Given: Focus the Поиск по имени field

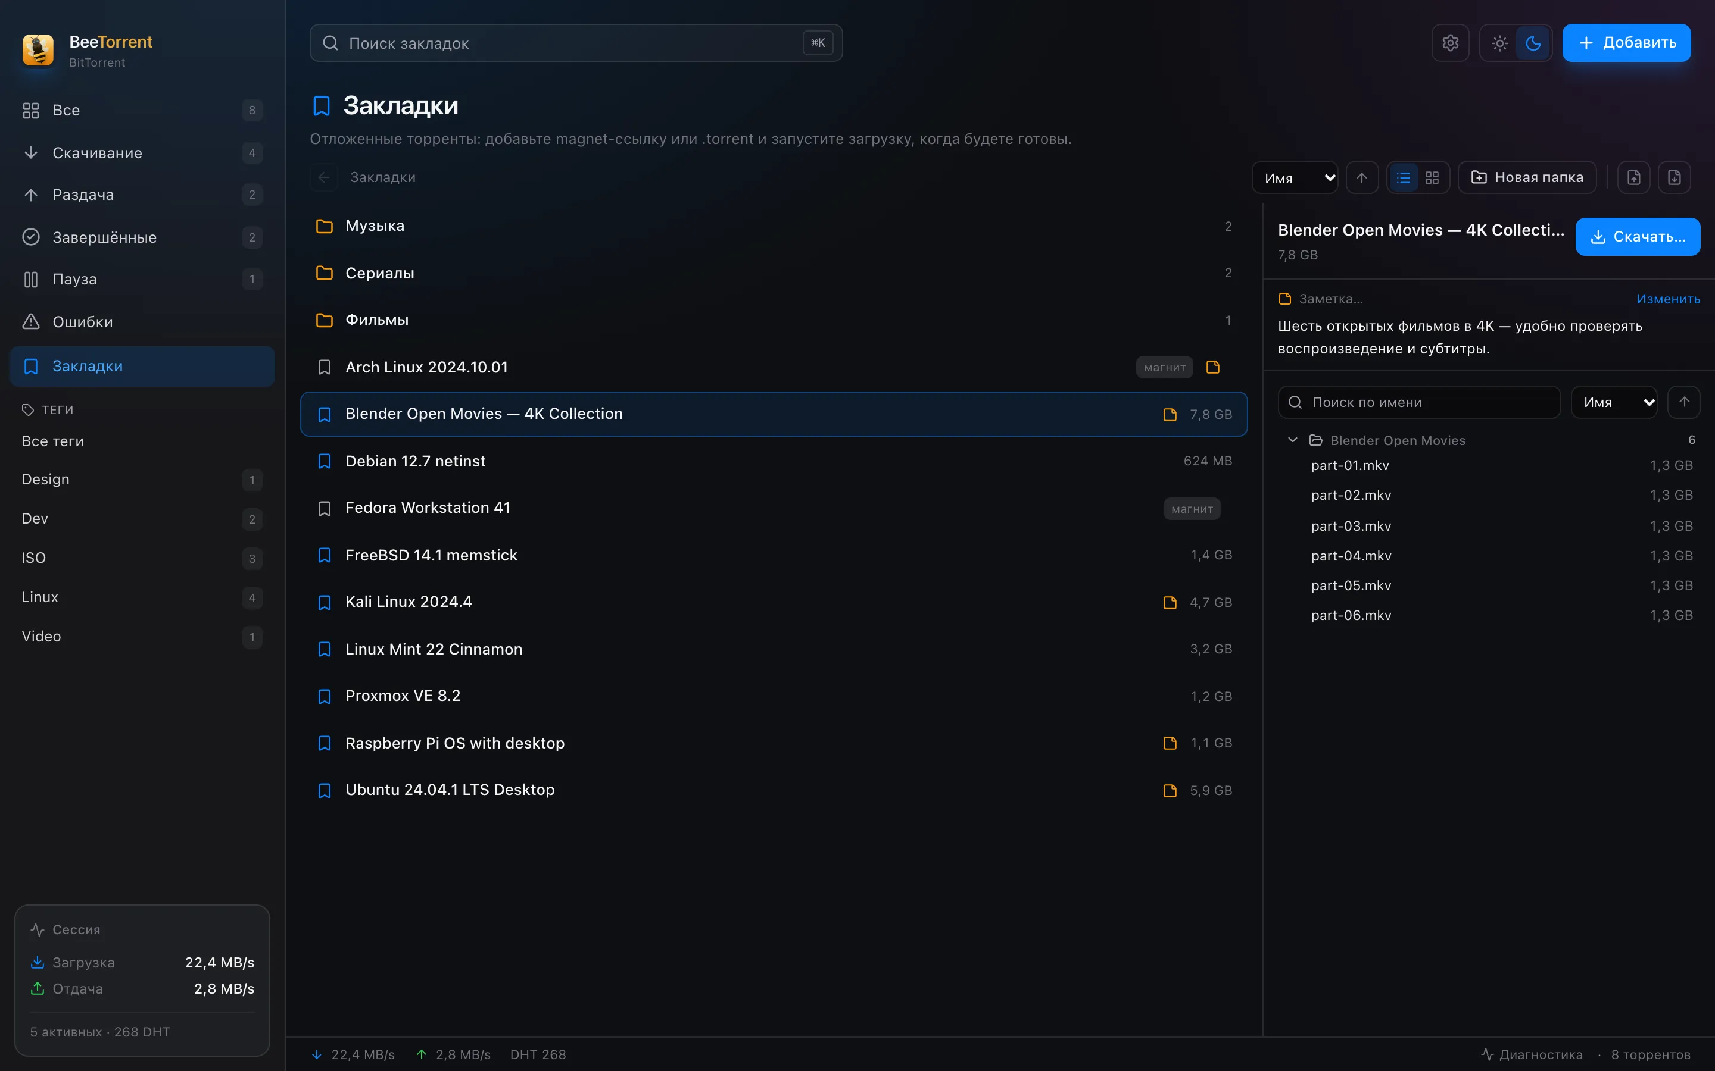Looking at the screenshot, I should point(1419,402).
